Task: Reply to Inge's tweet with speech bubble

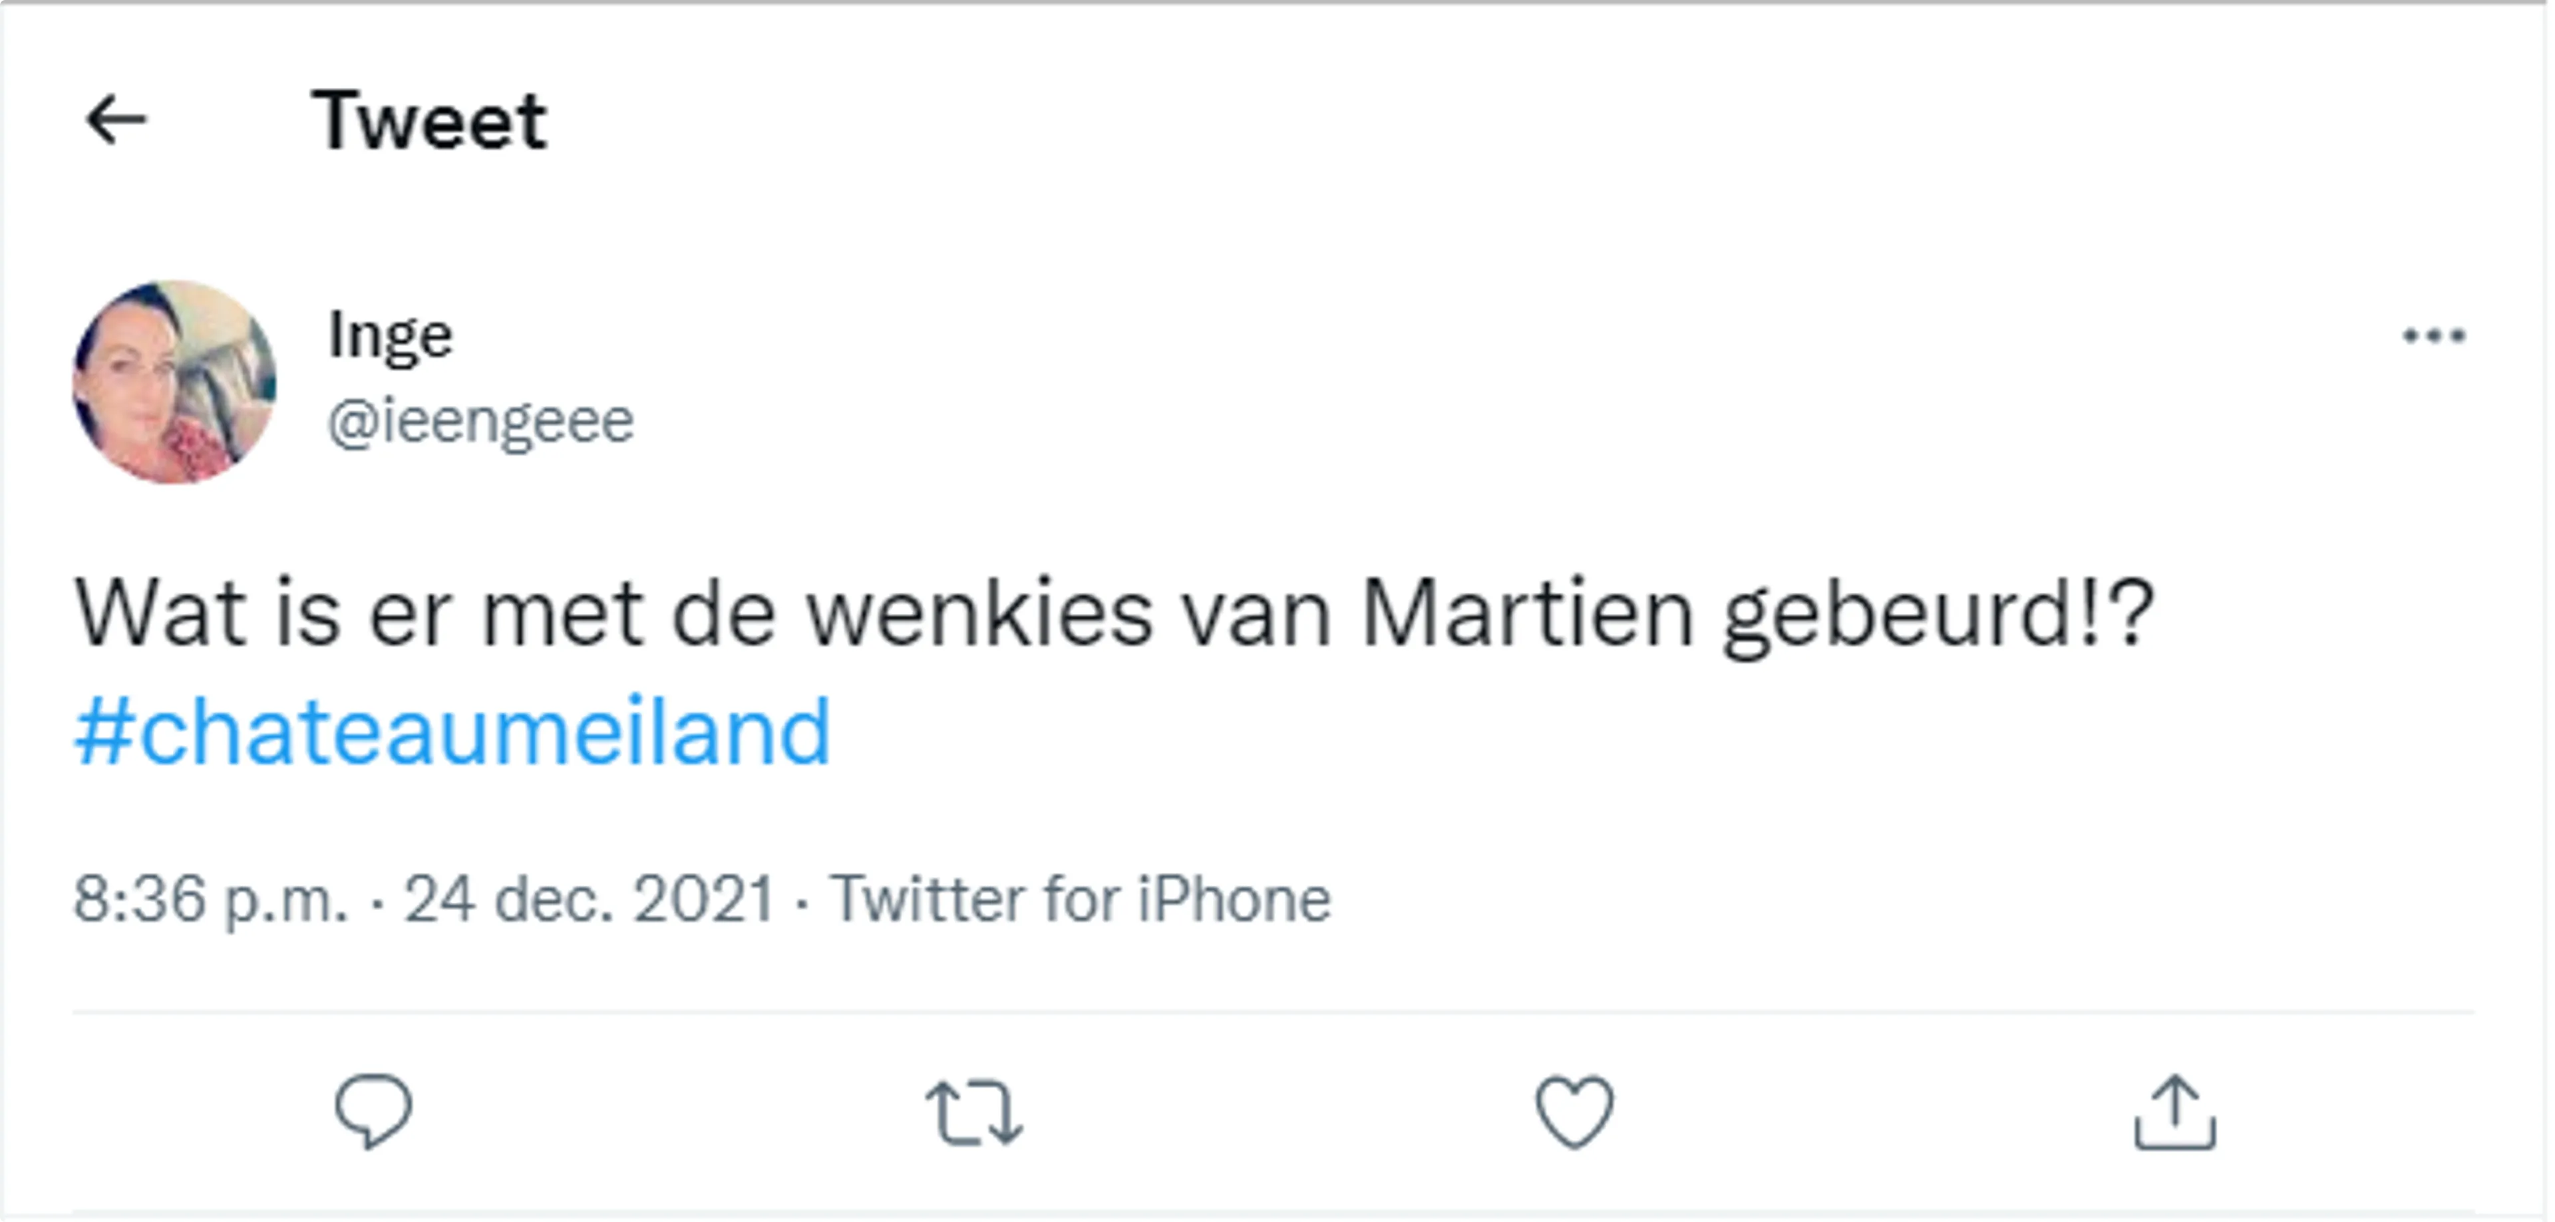Action: point(373,1112)
